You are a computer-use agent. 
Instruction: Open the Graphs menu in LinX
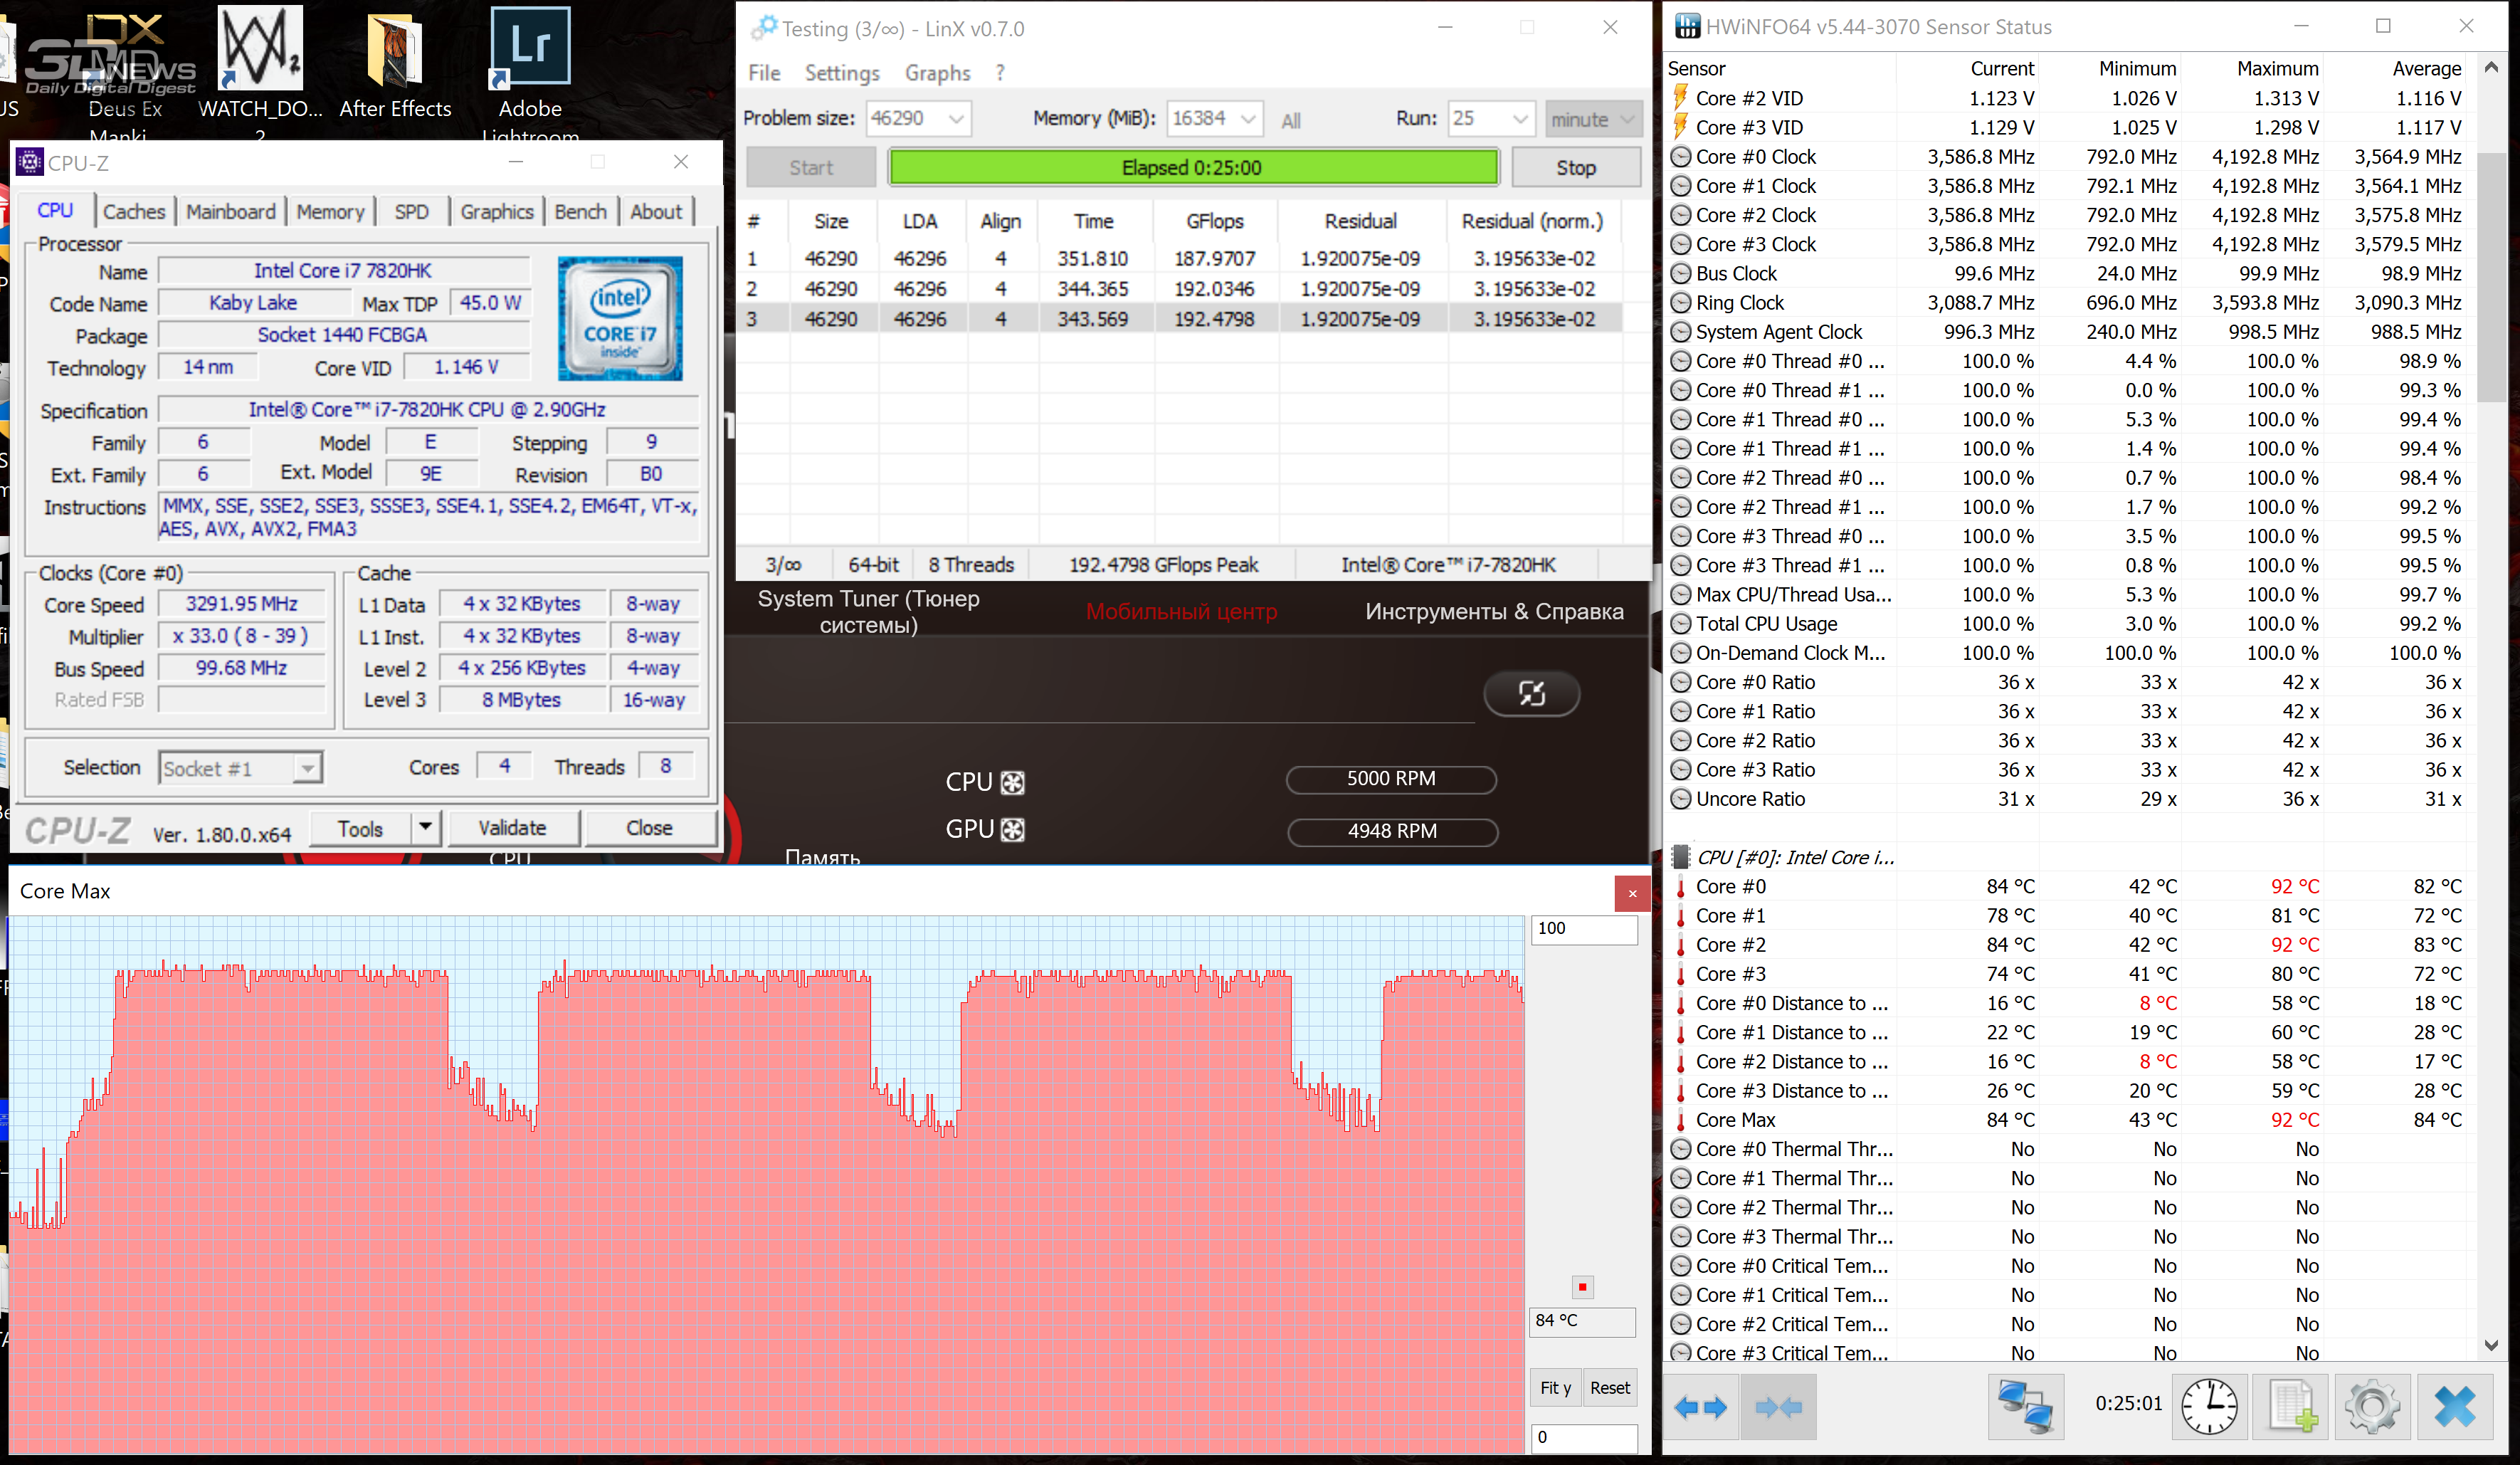pyautogui.click(x=938, y=73)
